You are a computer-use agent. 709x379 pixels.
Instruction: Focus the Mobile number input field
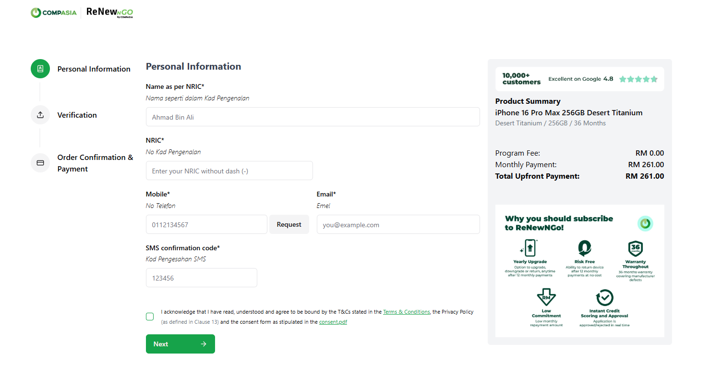tap(206, 224)
